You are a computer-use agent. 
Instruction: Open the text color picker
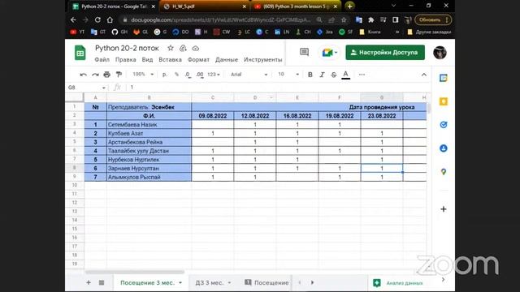(345, 75)
